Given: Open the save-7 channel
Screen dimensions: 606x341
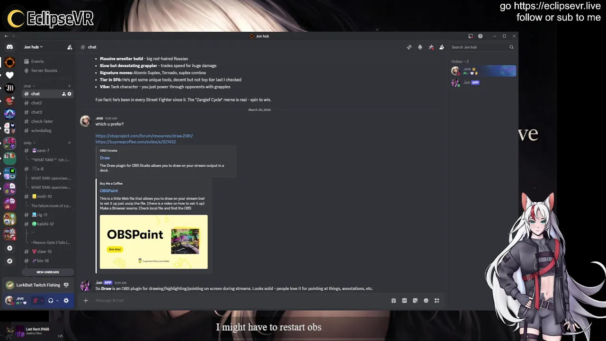Looking at the screenshot, I should pos(43,151).
